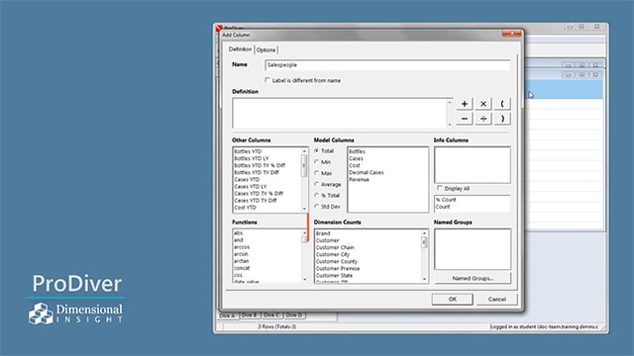Select Customer State in Dimension Counts
The width and height of the screenshot is (634, 356).
click(x=334, y=275)
